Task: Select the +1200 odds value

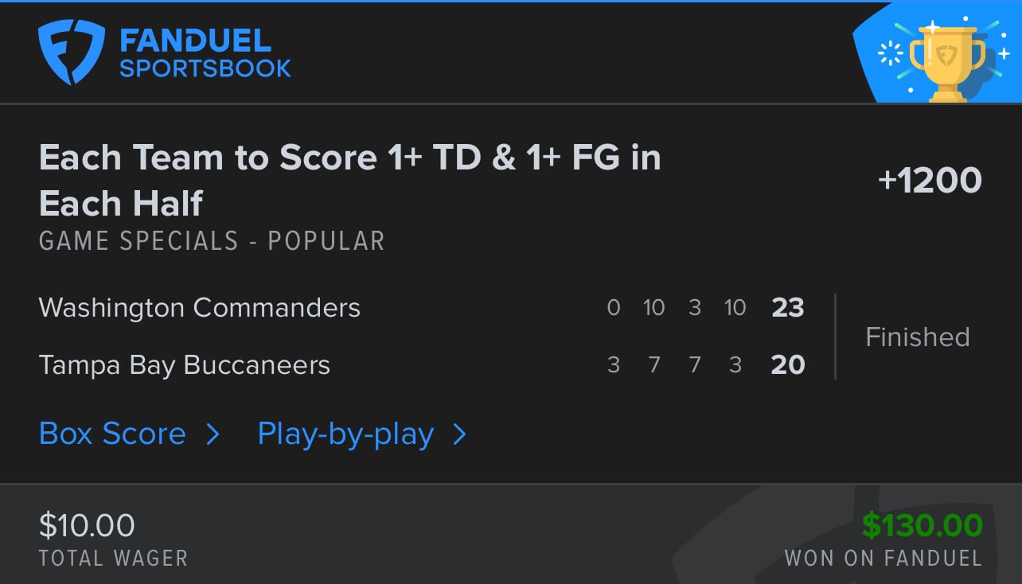Action: (930, 181)
